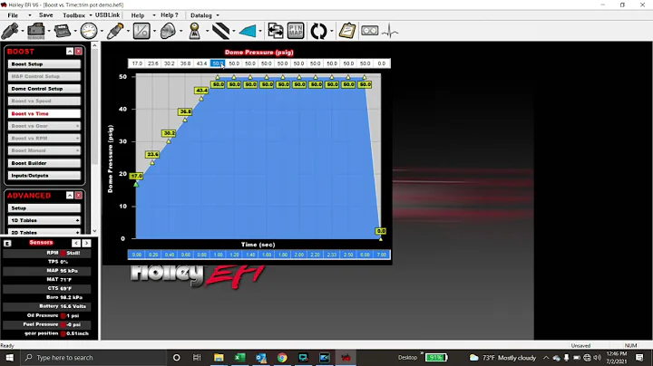Open Boost Builder

44,163
